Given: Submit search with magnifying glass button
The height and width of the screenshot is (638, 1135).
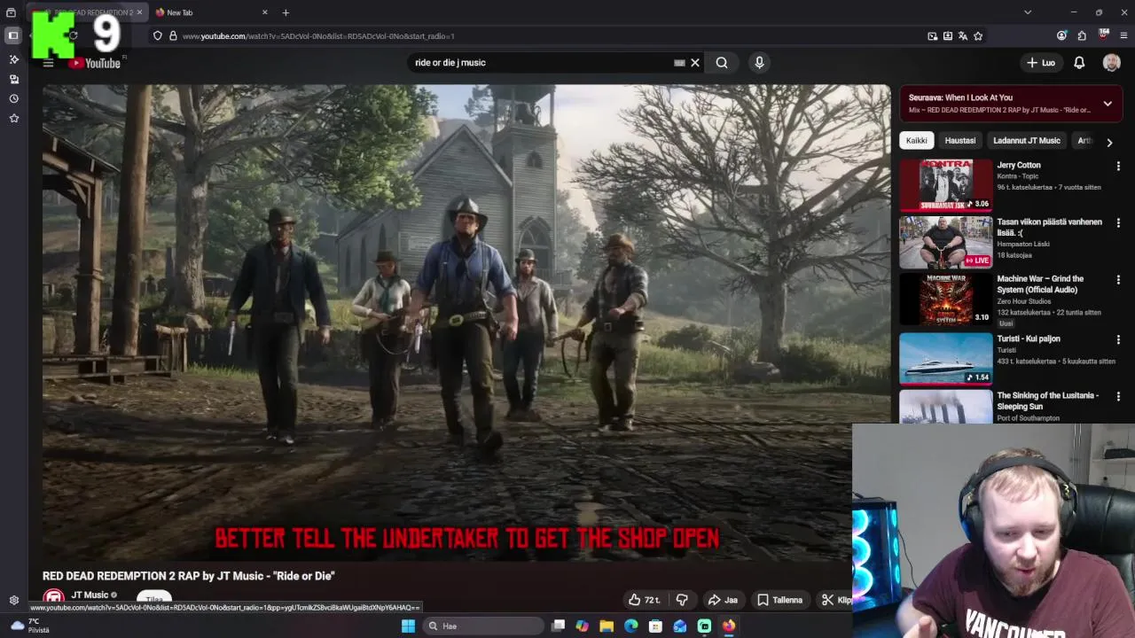Looking at the screenshot, I should (722, 63).
